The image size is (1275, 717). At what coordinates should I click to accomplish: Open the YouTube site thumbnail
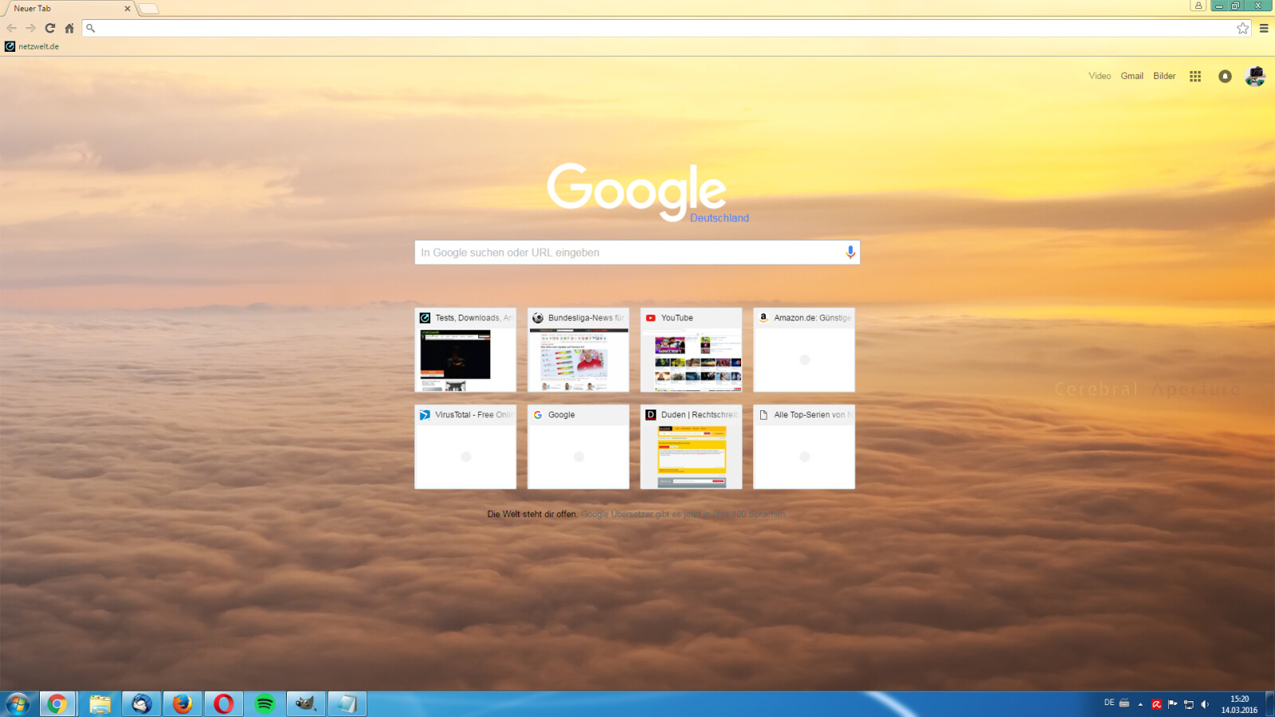click(690, 351)
